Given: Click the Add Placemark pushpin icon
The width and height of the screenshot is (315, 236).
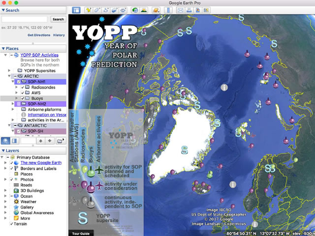Looking at the screenshot, I should tap(89, 10).
